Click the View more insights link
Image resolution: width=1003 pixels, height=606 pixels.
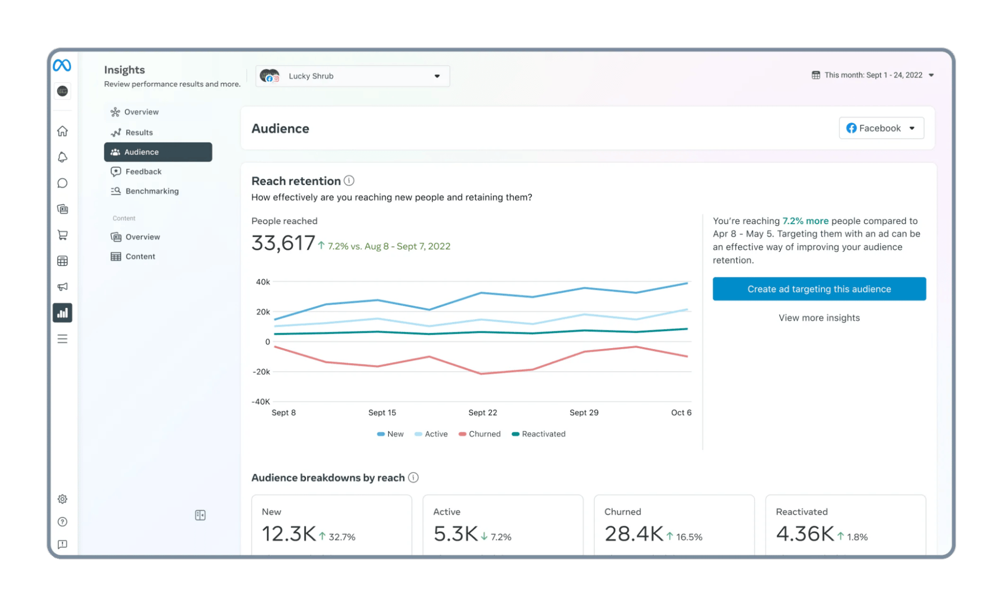point(819,318)
